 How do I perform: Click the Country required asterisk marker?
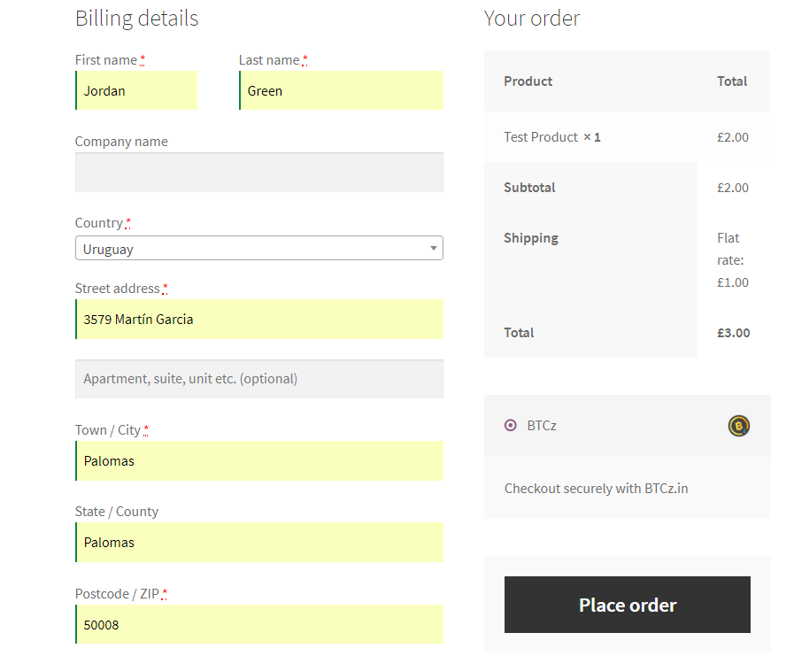click(128, 223)
